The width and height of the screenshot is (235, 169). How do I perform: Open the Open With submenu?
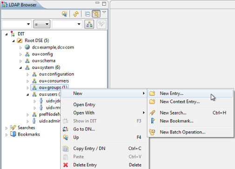[104, 113]
